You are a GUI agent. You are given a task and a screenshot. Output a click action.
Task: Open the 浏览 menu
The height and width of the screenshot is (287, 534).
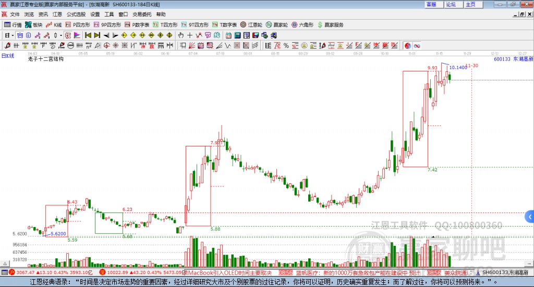(x=29, y=14)
